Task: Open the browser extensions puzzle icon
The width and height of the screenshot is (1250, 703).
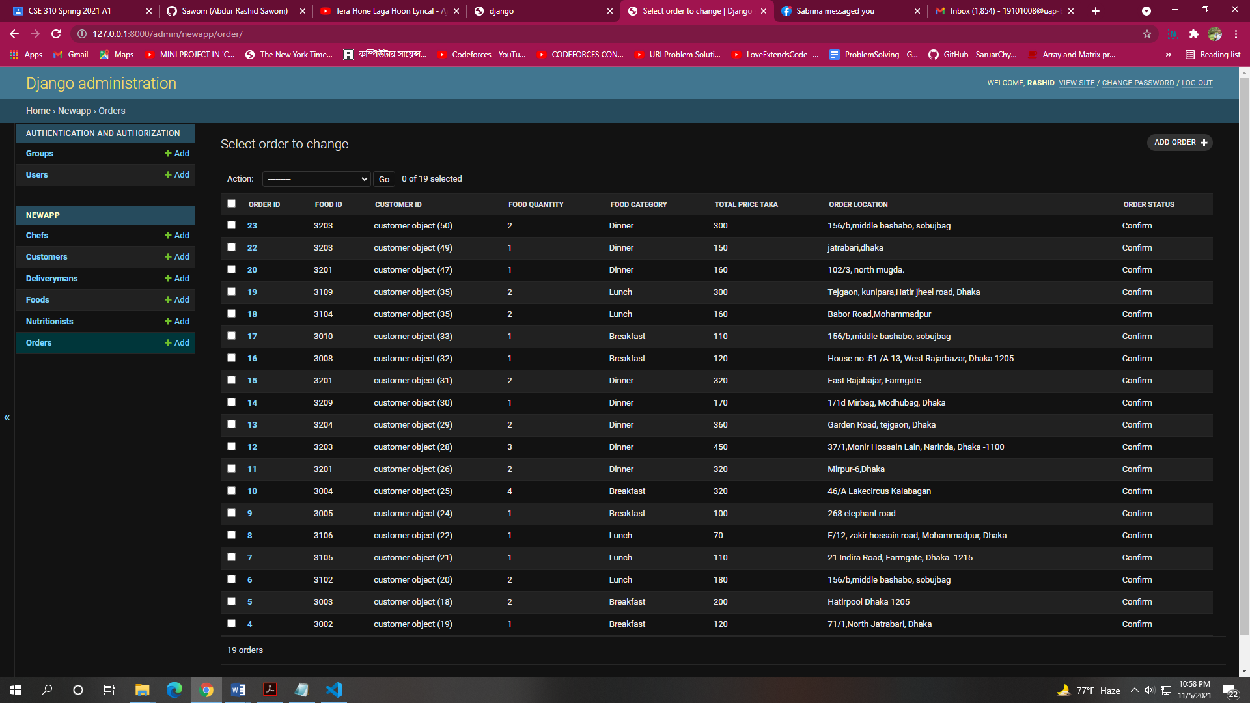Action: pos(1193,34)
